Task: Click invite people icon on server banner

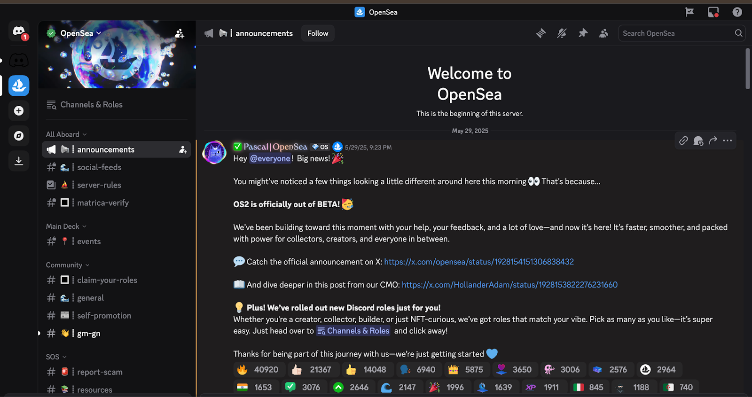Action: click(x=180, y=33)
